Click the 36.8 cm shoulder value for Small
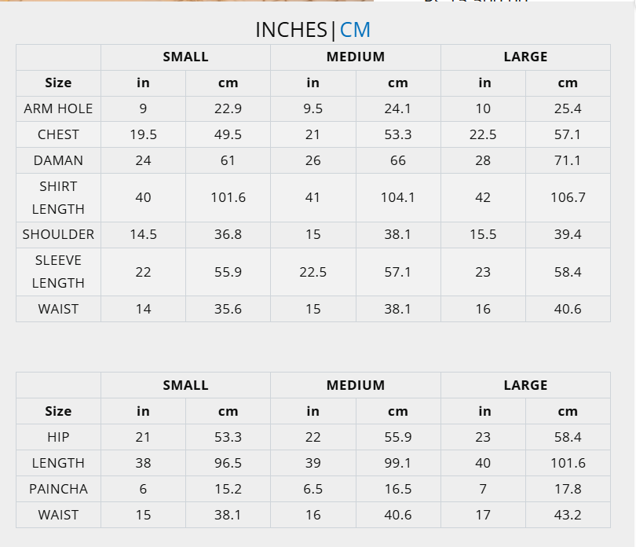The width and height of the screenshot is (636, 547). (228, 234)
